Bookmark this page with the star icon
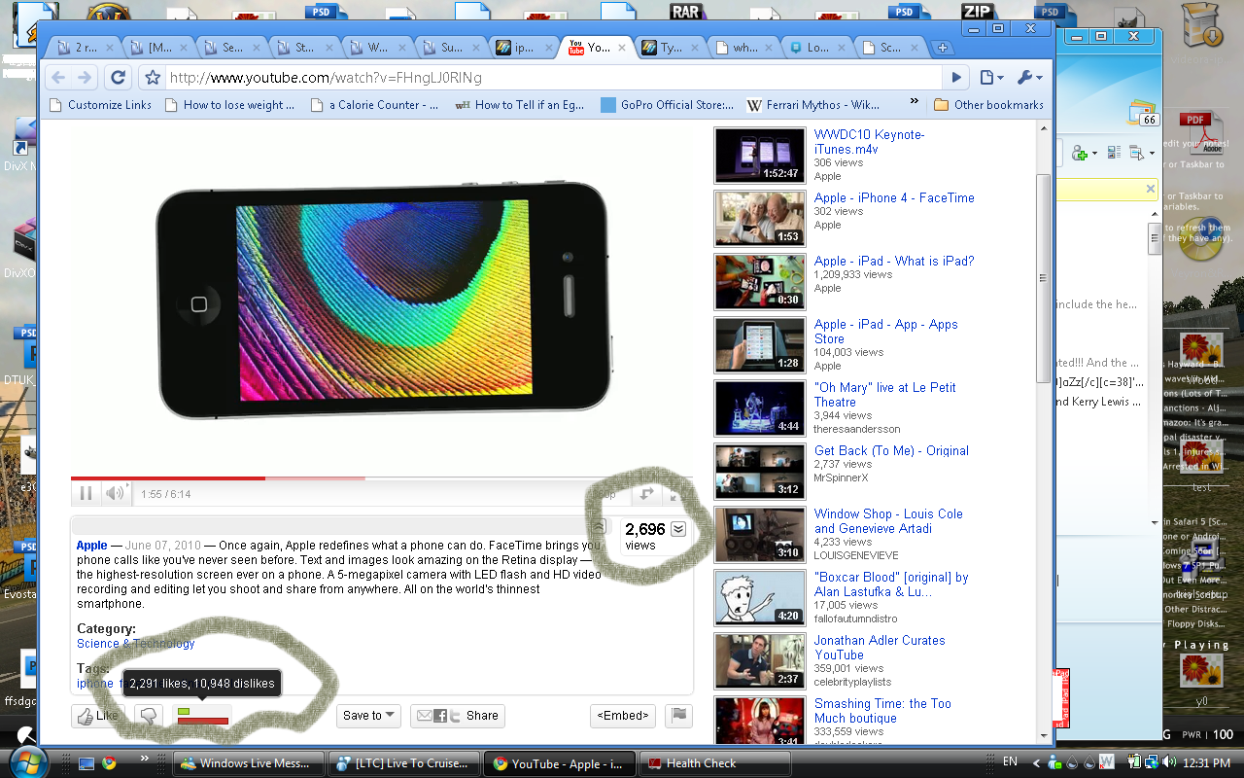This screenshot has height=778, width=1244. [x=152, y=78]
